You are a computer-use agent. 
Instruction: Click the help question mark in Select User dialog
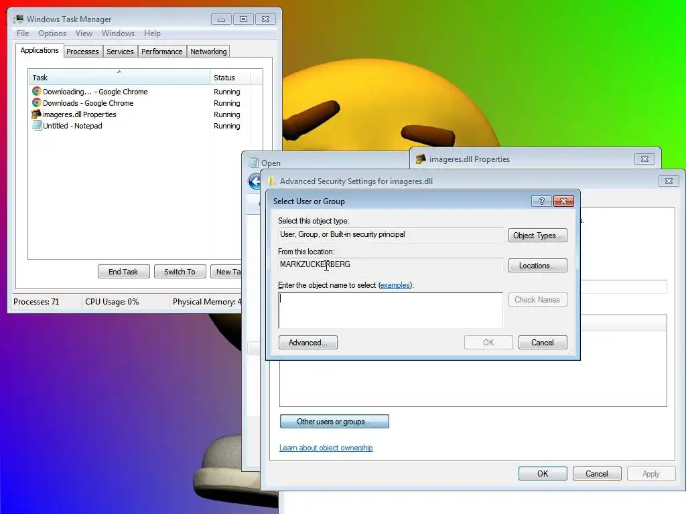(541, 201)
